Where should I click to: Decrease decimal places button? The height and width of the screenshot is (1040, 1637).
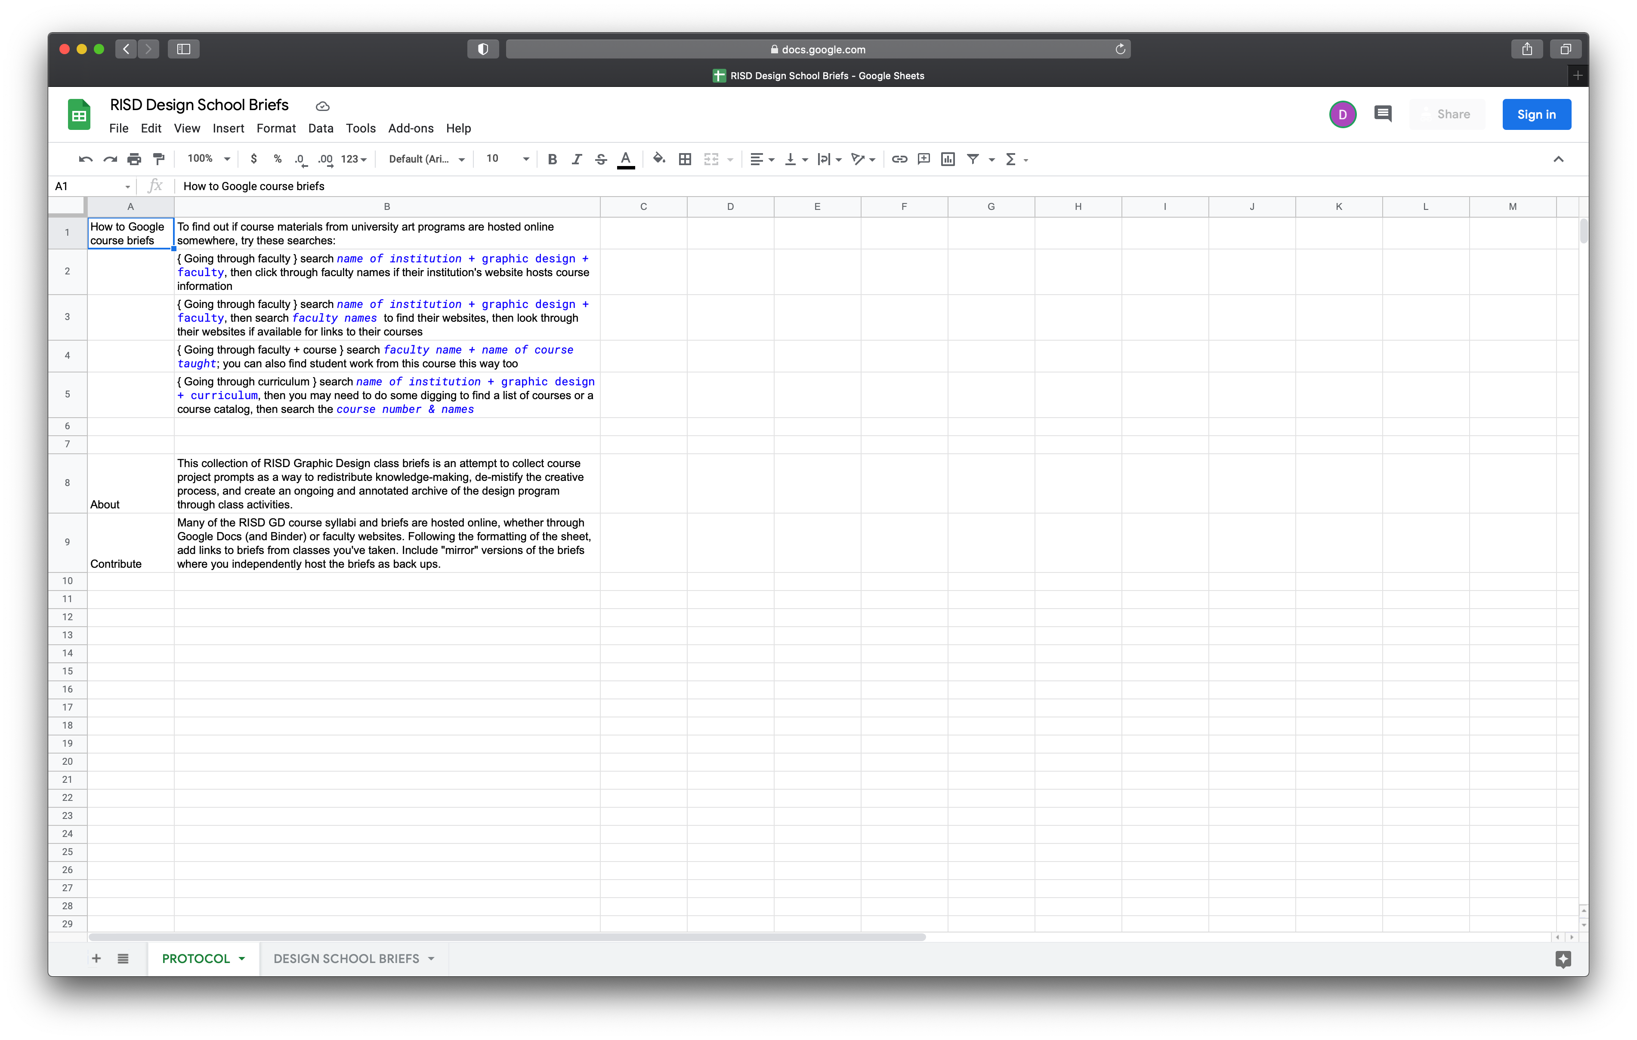coord(300,159)
